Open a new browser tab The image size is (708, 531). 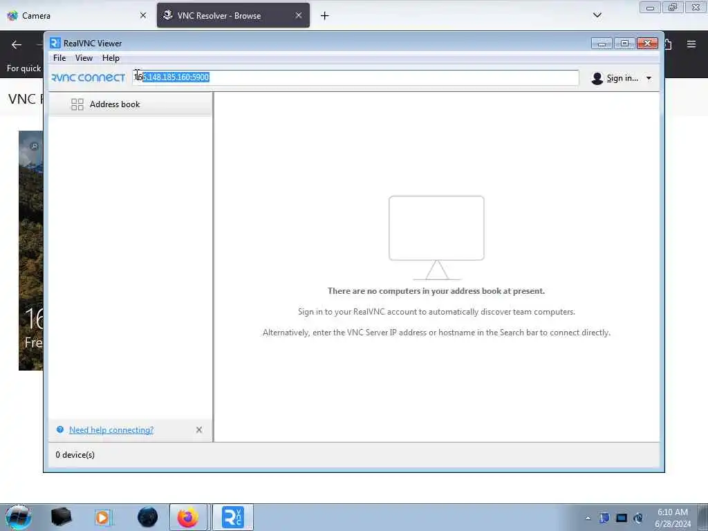325,16
